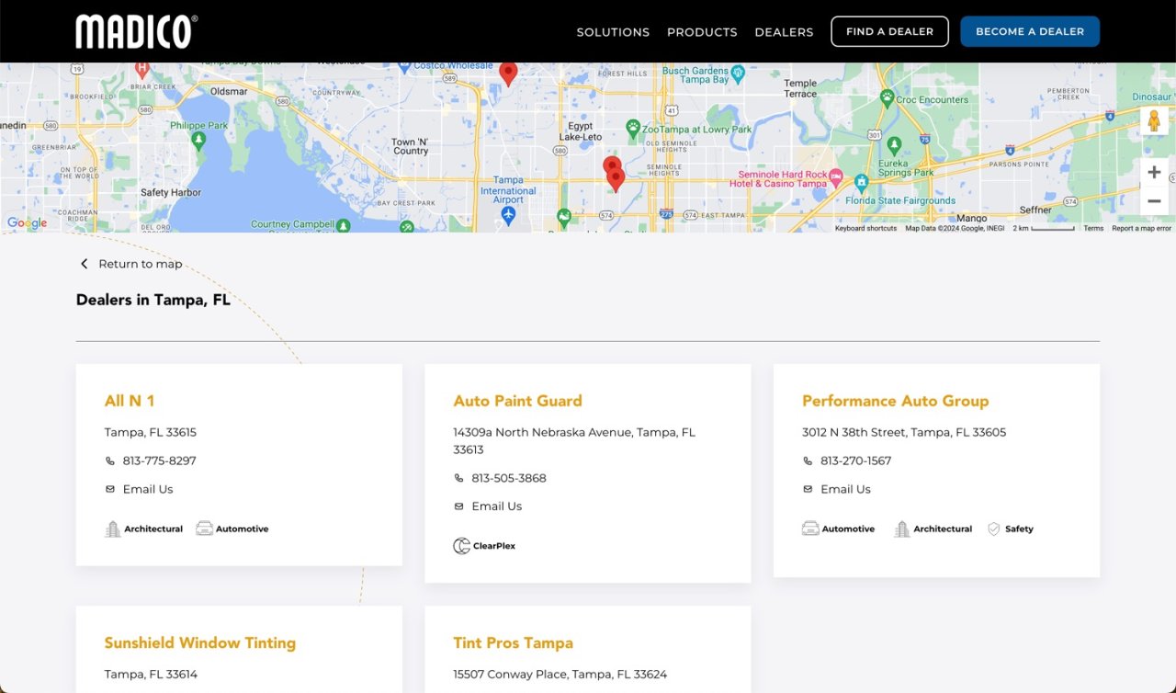Click the Find a Dealer button
This screenshot has width=1176, height=693.
tap(889, 31)
